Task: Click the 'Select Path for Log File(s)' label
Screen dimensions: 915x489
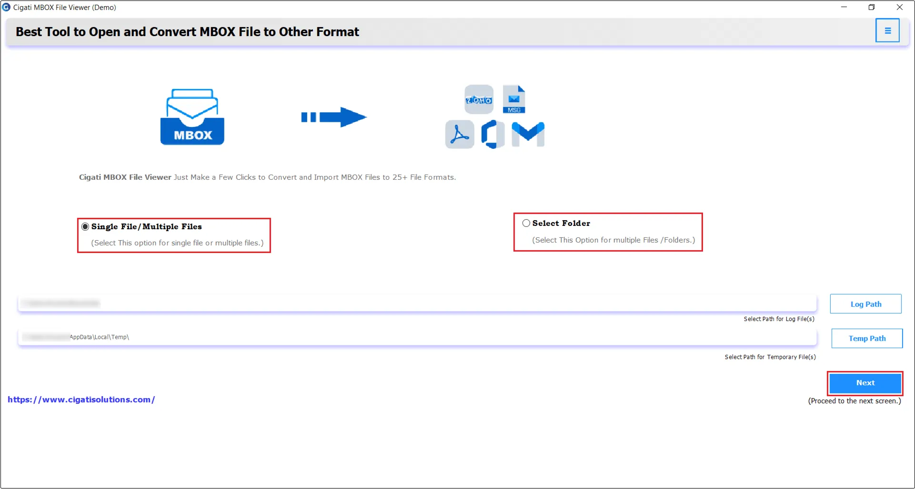Action: pos(779,319)
